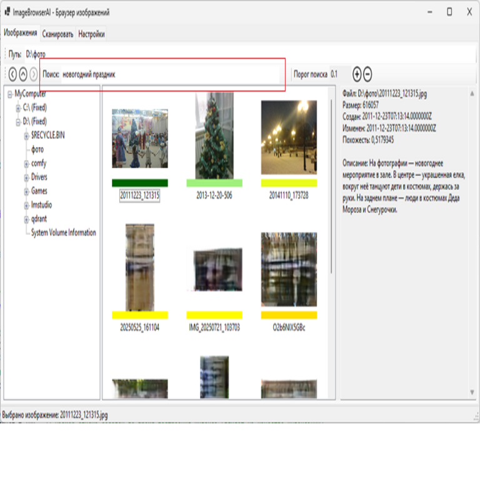
Task: Click the Порог поиска value field
Action: click(x=339, y=74)
